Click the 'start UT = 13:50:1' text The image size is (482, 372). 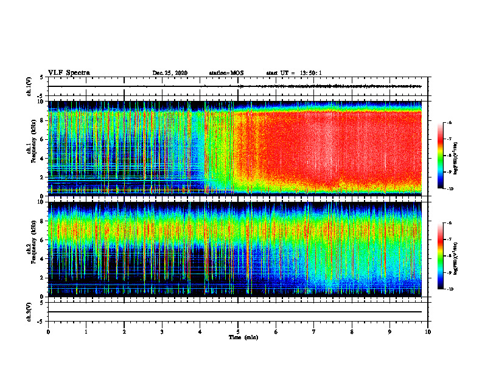294,73
